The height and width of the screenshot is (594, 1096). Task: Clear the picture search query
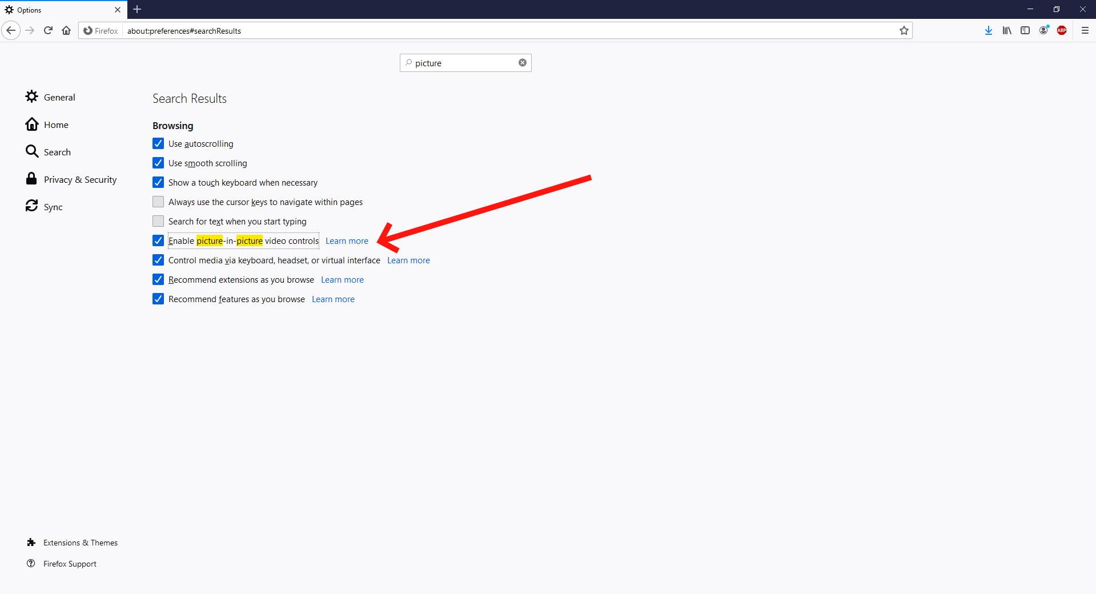click(522, 63)
